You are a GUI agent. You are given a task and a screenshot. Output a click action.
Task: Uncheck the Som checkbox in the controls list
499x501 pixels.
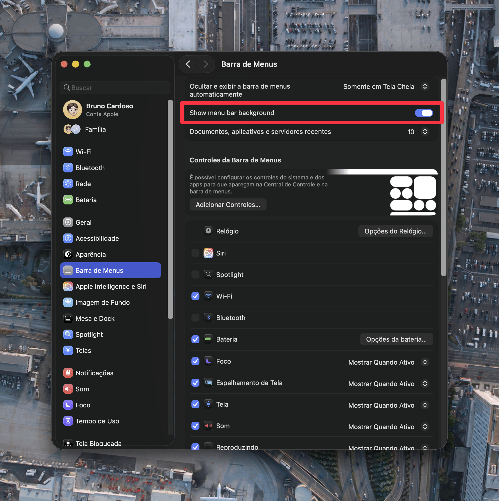click(195, 426)
